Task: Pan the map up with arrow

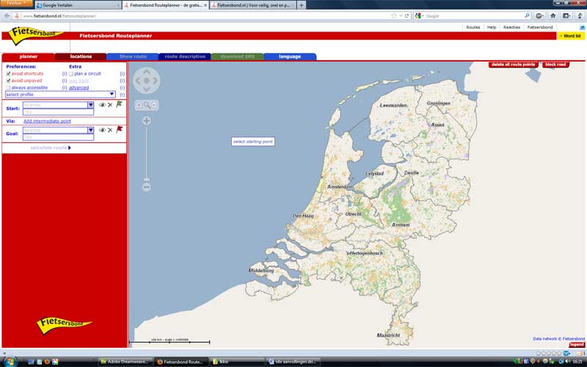Action: 146,72
